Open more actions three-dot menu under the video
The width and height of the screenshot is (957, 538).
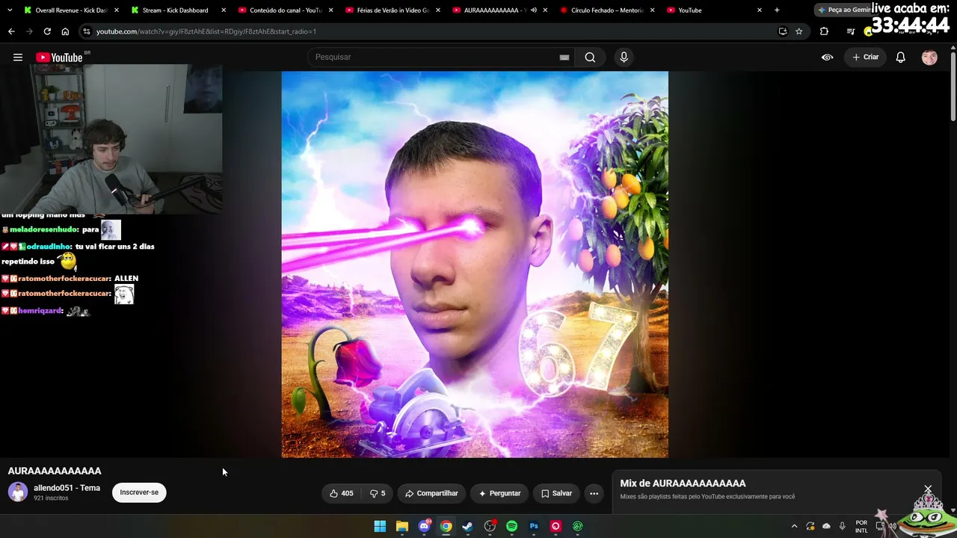[x=594, y=493]
